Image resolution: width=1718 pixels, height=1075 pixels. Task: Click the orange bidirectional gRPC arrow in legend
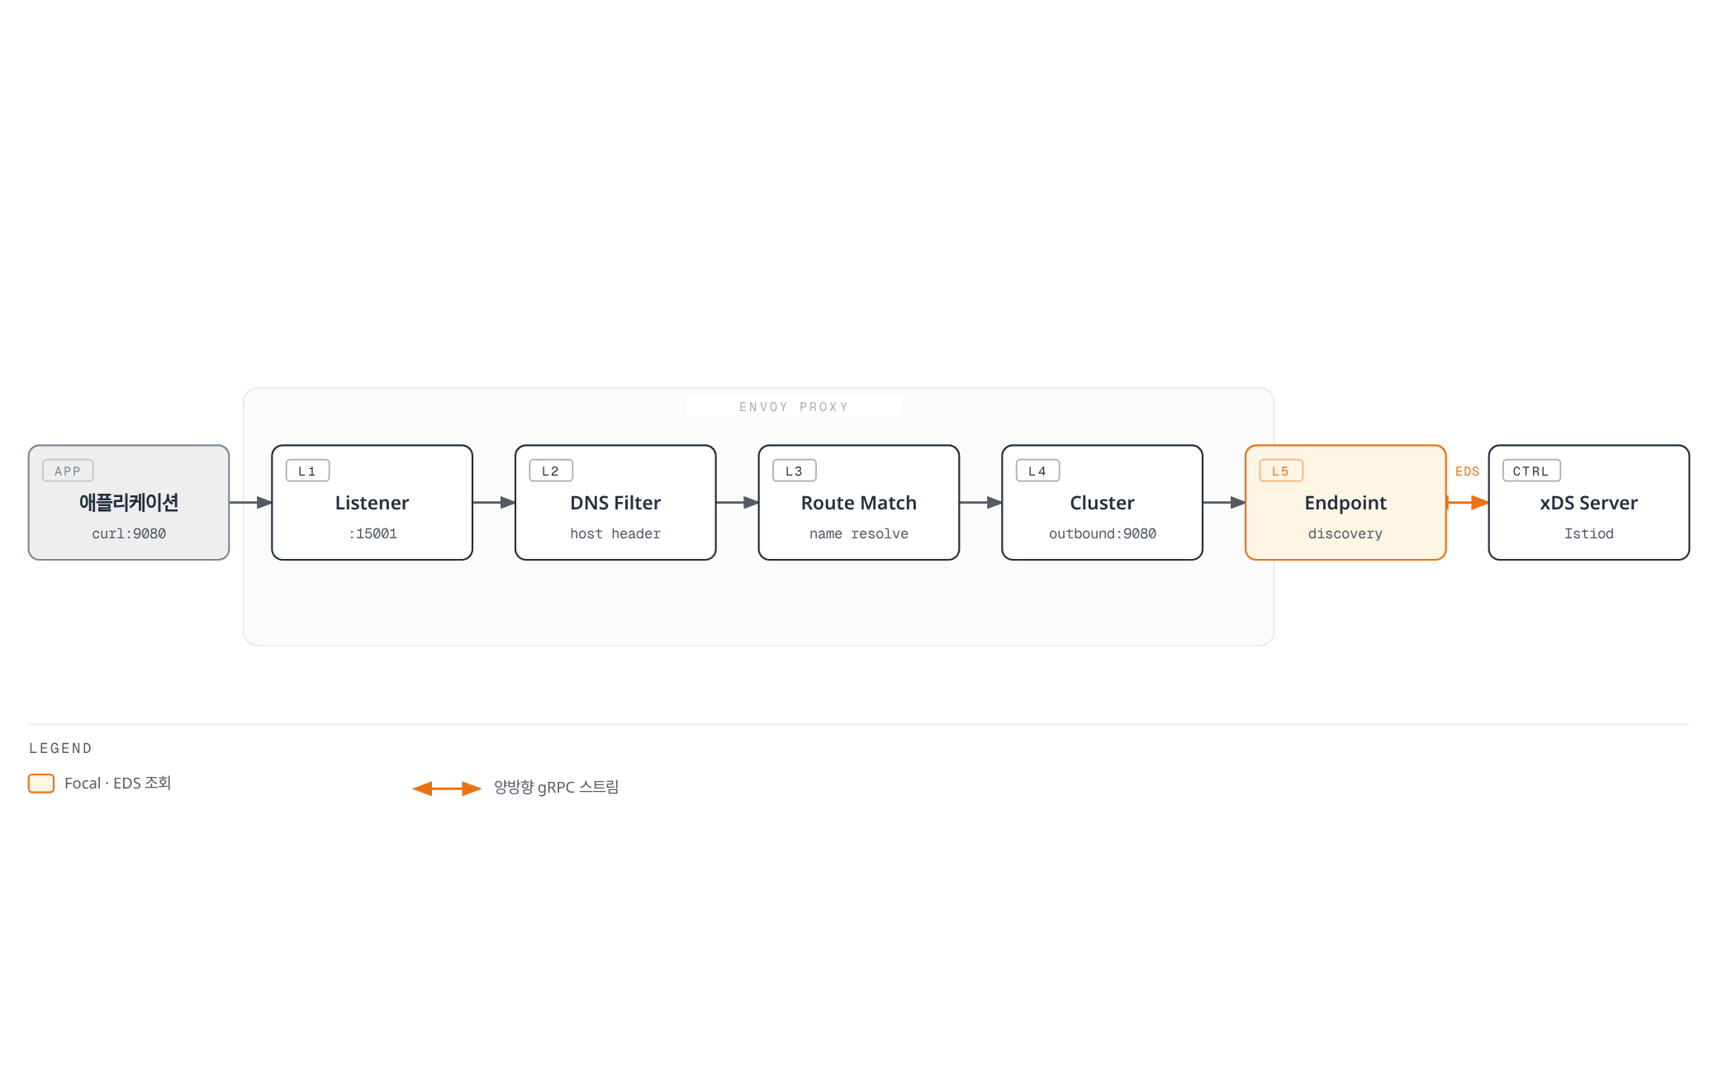pyautogui.click(x=447, y=788)
